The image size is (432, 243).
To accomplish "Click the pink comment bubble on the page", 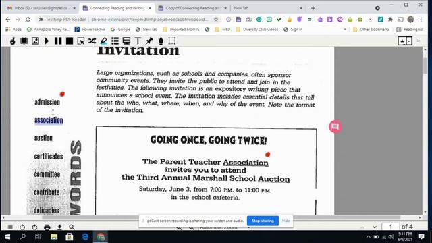I will tap(335, 126).
